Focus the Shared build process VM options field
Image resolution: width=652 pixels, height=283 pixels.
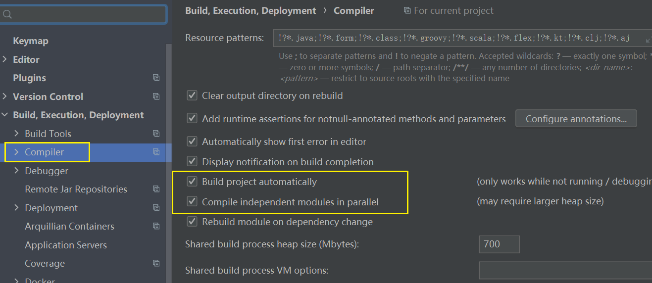[x=564, y=270]
